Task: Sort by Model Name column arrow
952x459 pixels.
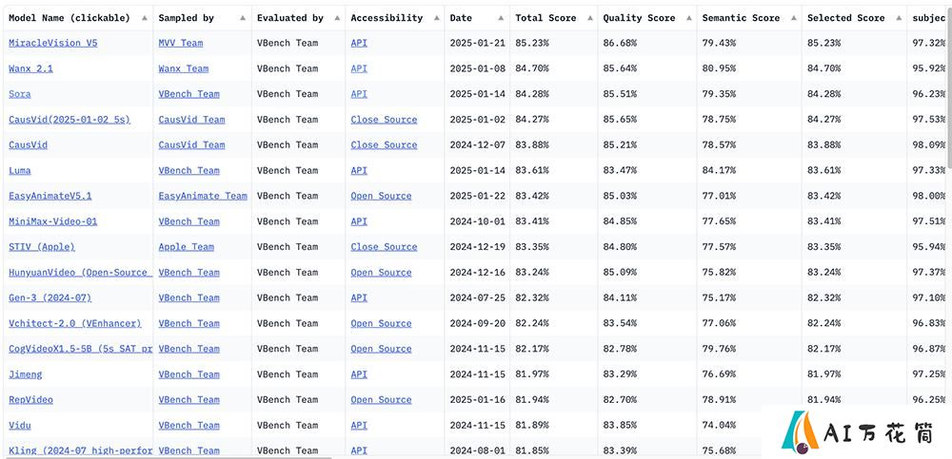Action: 144,18
